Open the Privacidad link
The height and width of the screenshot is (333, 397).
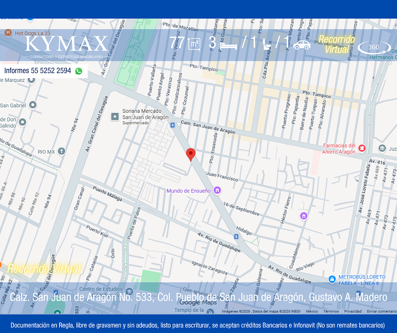click(353, 311)
